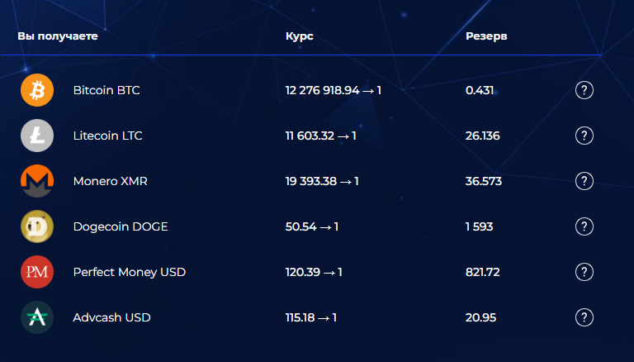
Task: Click the red Perfect Money icon
Action: [x=37, y=272]
